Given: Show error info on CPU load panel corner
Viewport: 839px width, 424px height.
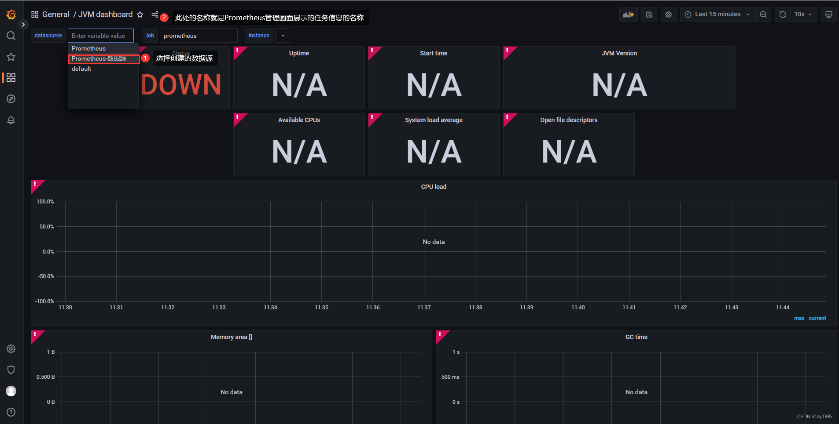Looking at the screenshot, I should (x=36, y=185).
